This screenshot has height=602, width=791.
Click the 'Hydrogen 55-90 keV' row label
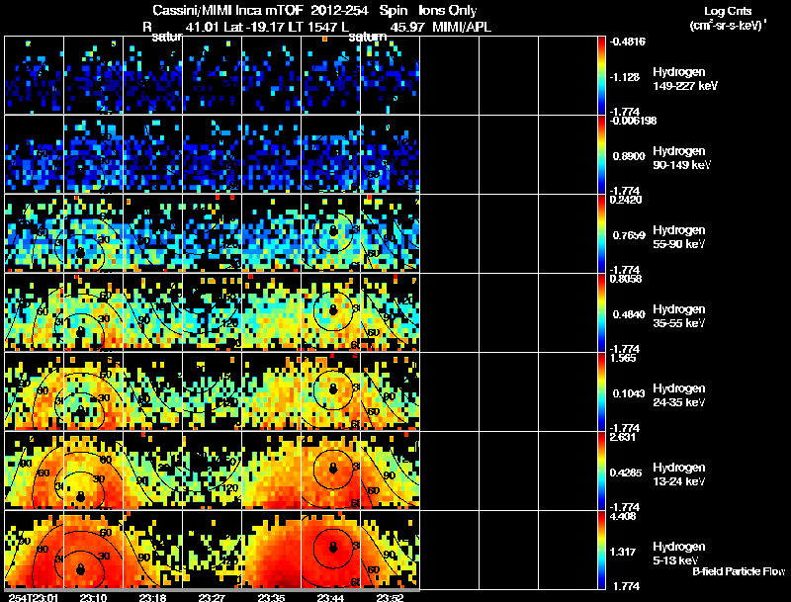tap(679, 237)
